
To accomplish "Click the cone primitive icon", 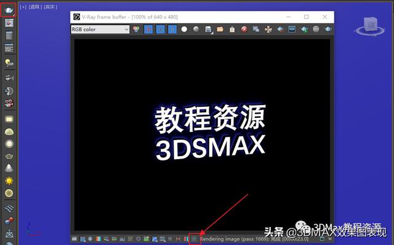I will point(9,168).
